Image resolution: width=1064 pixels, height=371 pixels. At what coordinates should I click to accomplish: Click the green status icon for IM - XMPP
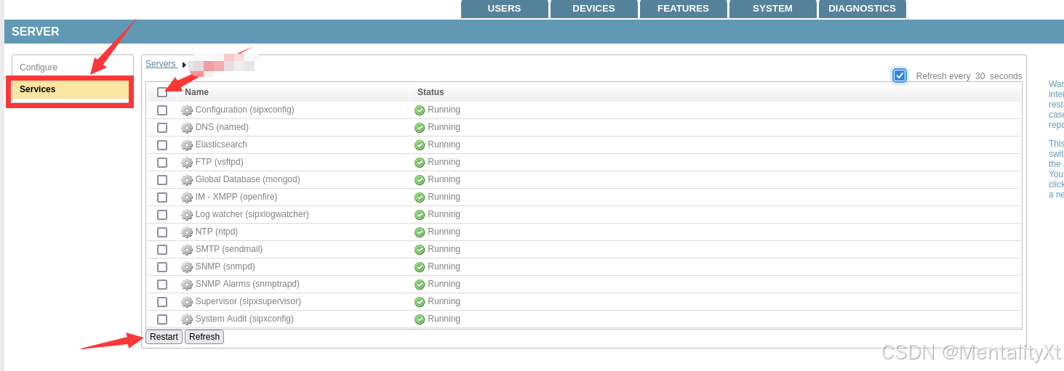coord(420,197)
